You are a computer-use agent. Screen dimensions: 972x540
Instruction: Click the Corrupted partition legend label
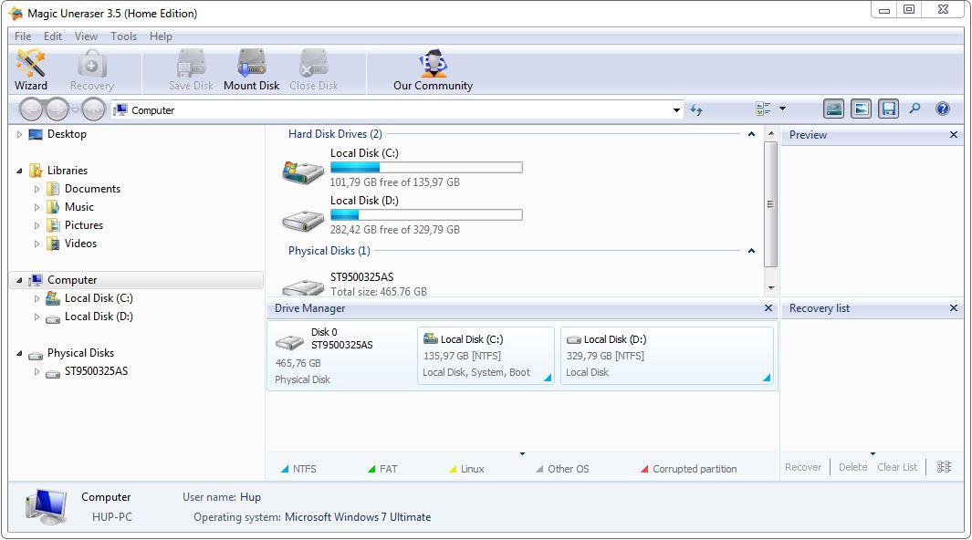695,470
